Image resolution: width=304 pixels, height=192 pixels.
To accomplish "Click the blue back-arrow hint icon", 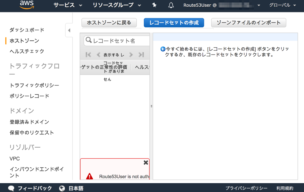I will pyautogui.click(x=163, y=49).
